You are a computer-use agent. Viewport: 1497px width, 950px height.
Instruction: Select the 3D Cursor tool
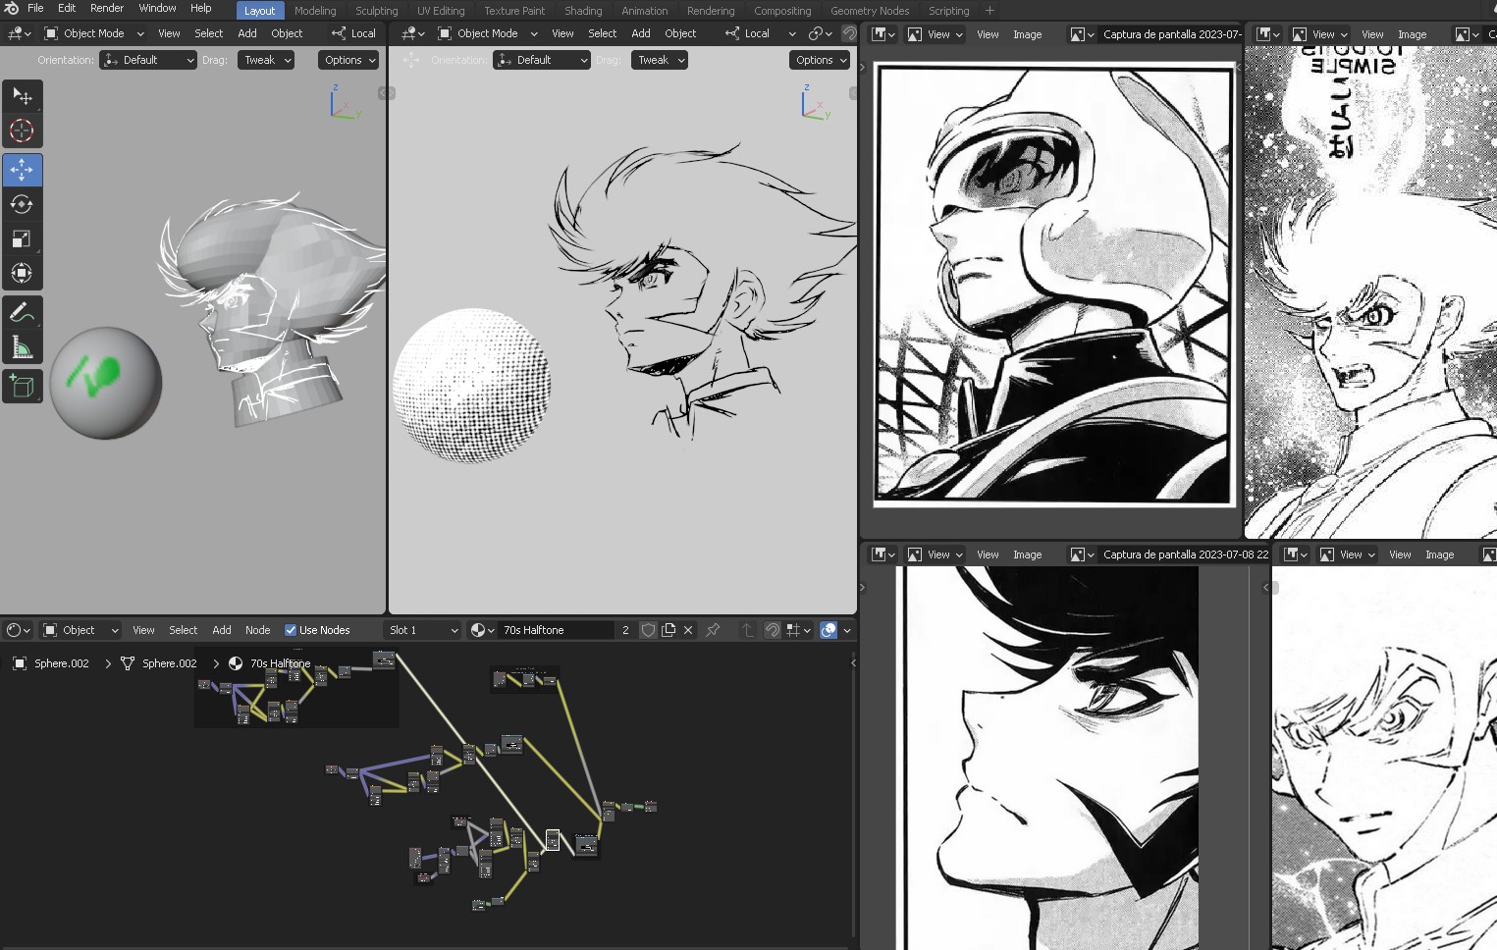coord(22,131)
